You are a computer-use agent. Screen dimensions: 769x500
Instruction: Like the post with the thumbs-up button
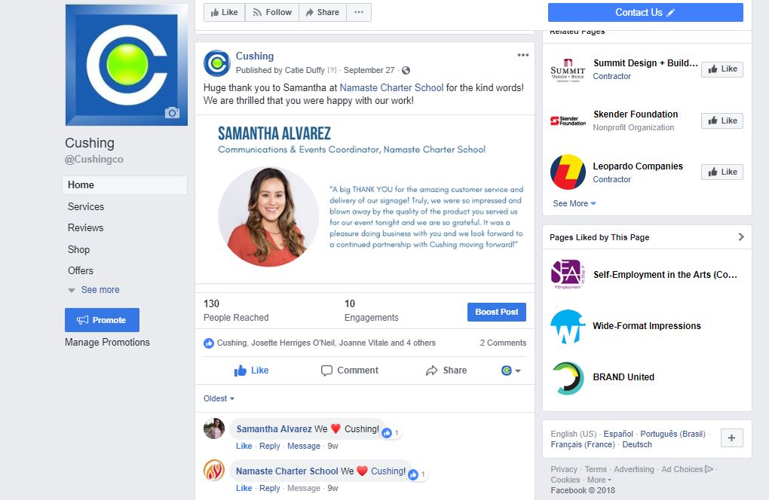[x=251, y=370]
